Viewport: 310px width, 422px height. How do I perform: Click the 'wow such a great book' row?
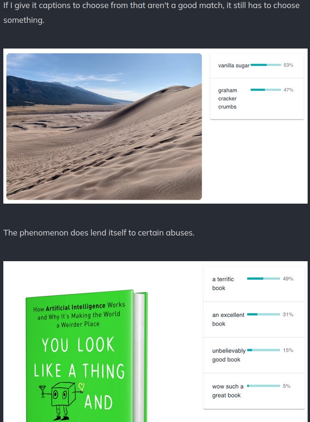(254, 391)
